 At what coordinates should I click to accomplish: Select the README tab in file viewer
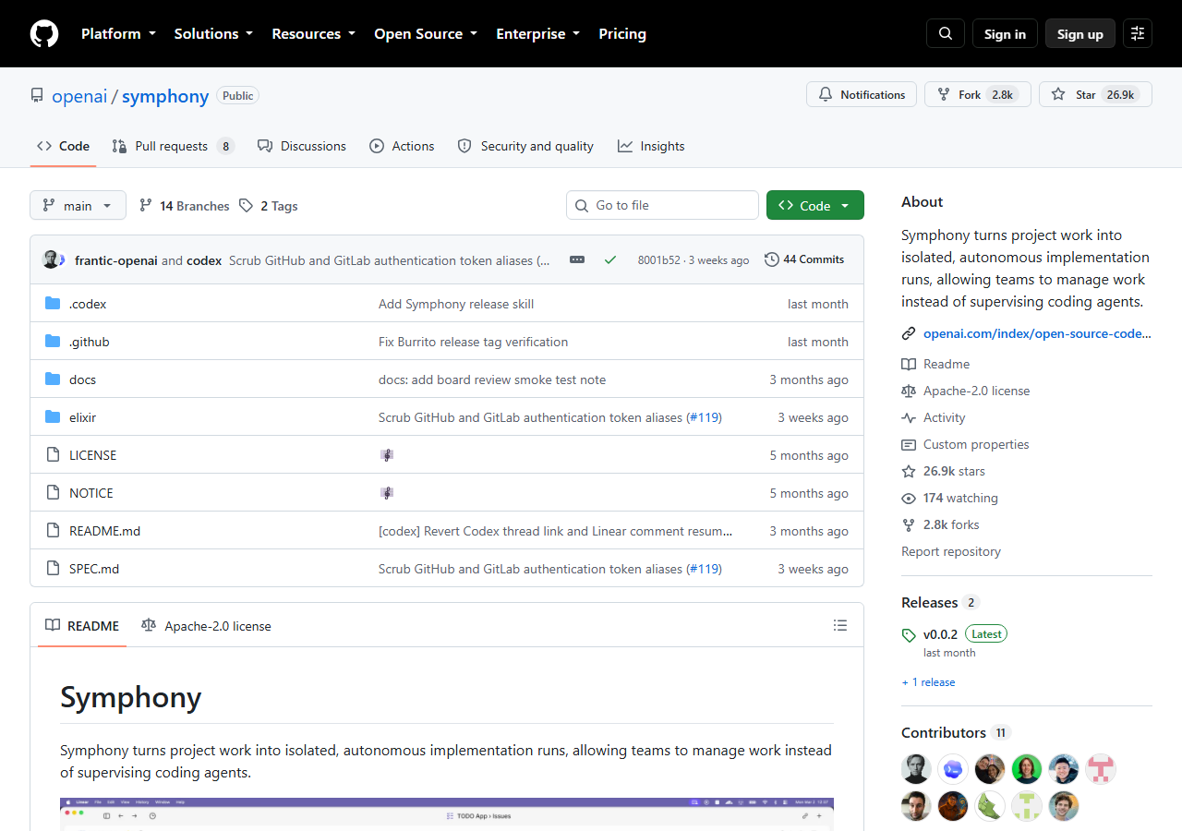coord(82,626)
